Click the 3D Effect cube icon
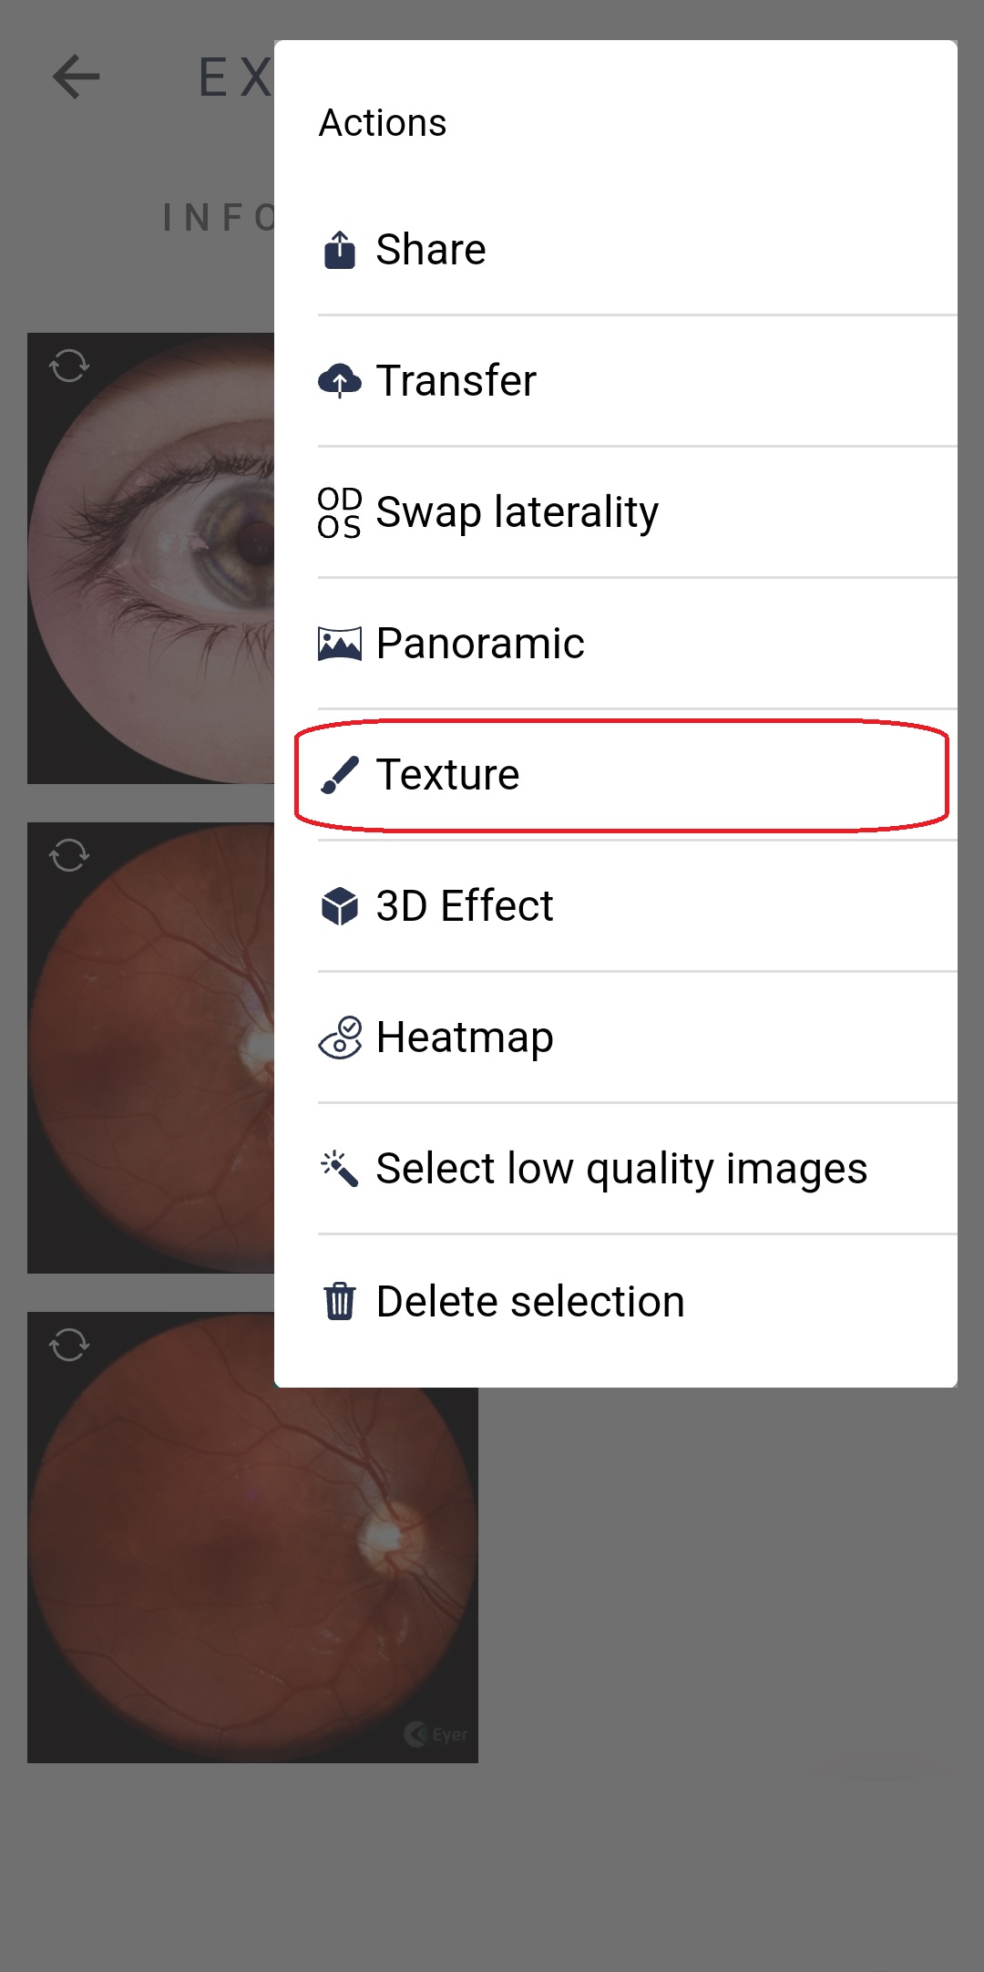The height and width of the screenshot is (1972, 984). coord(340,906)
